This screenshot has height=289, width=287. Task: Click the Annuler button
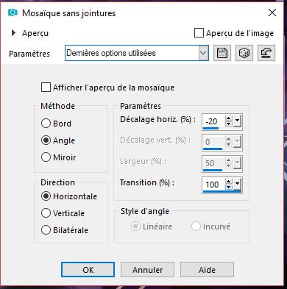click(147, 270)
